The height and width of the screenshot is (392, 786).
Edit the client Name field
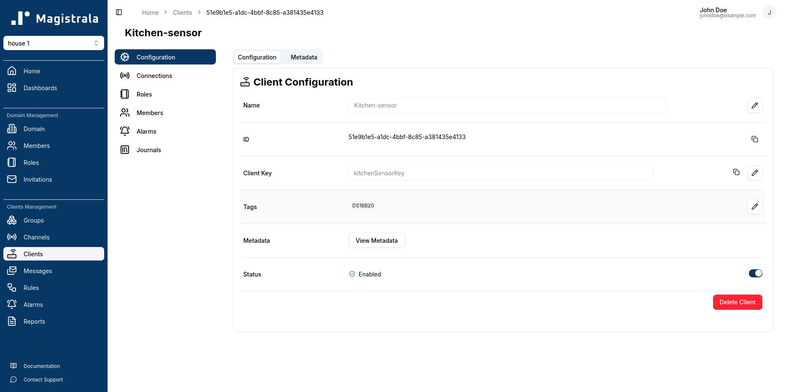pyautogui.click(x=755, y=105)
